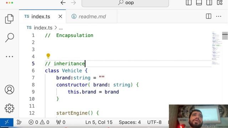Click the source control branch status icon
The height and width of the screenshot is (128, 228).
pyautogui.click(x=19, y=122)
